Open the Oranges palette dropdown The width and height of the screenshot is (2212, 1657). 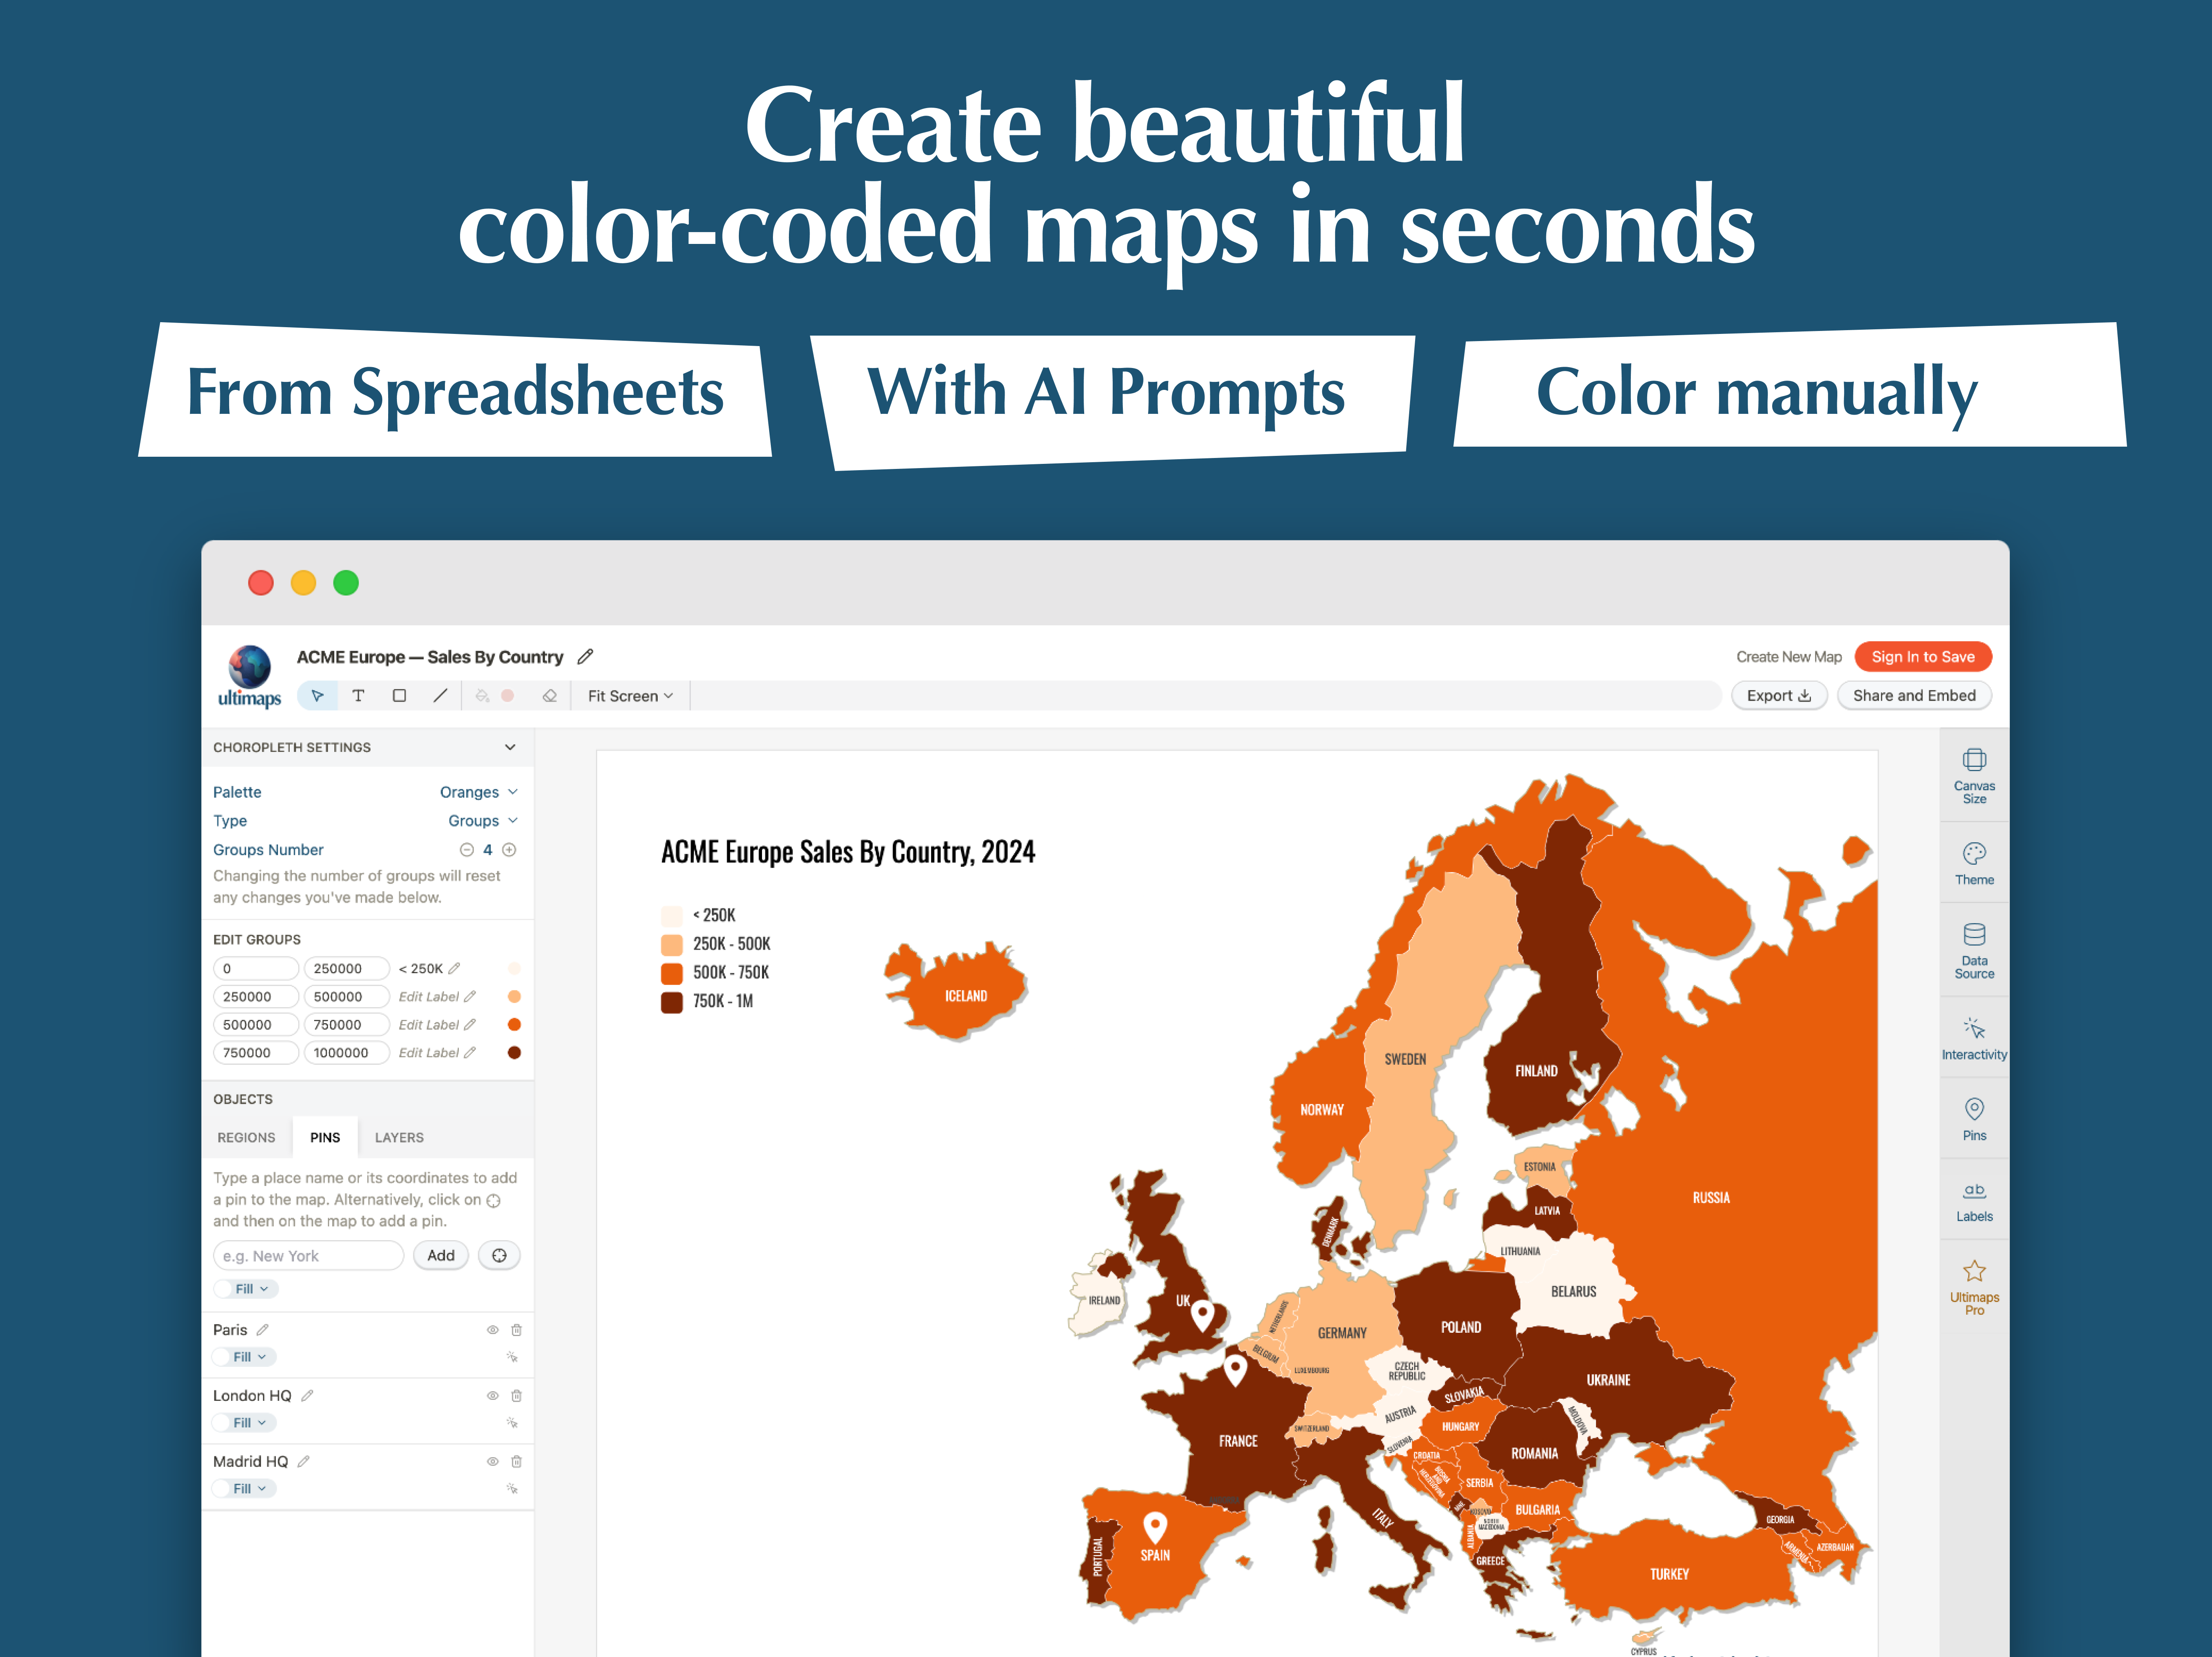point(478,792)
